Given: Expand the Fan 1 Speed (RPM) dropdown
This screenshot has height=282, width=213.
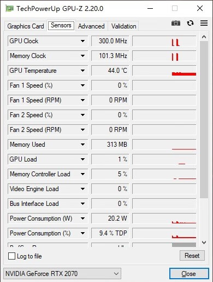Looking at the screenshot, I should coord(82,100).
